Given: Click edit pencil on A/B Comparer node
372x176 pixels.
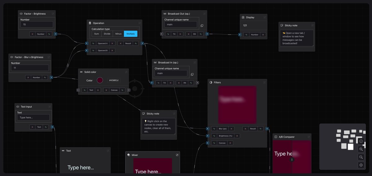Looking at the screenshot, I should [308, 137].
